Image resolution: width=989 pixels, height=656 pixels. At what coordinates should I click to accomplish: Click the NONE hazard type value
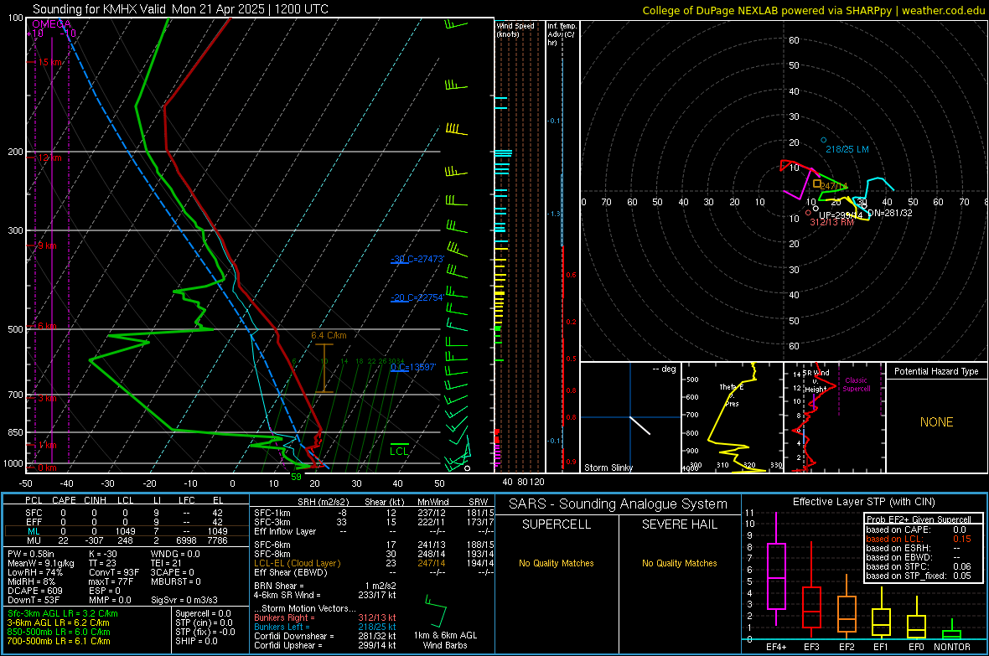pyautogui.click(x=936, y=422)
